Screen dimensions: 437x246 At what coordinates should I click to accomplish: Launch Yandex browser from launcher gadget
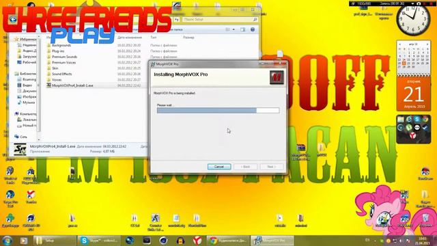[x=412, y=135]
